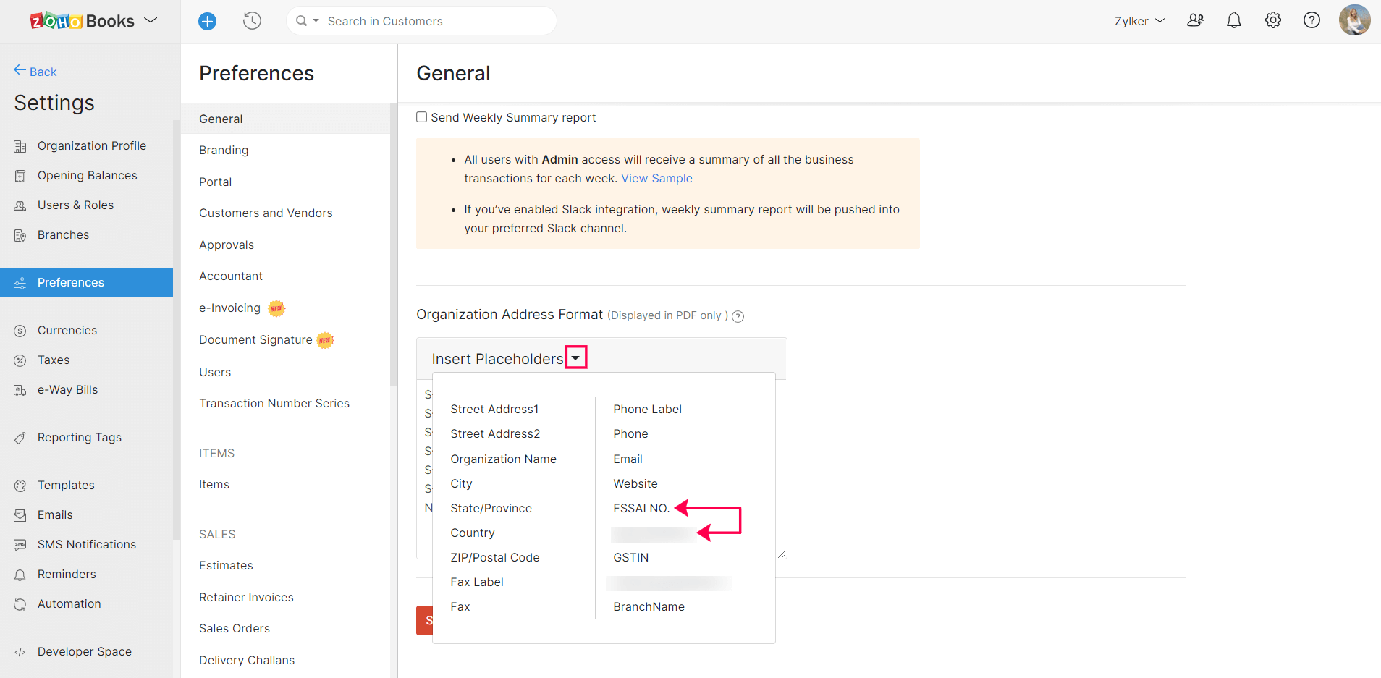This screenshot has width=1381, height=678.
Task: Open Currencies using its sidebar icon
Action: point(20,330)
